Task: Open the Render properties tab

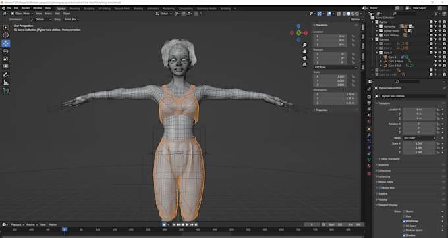Action: (369, 97)
